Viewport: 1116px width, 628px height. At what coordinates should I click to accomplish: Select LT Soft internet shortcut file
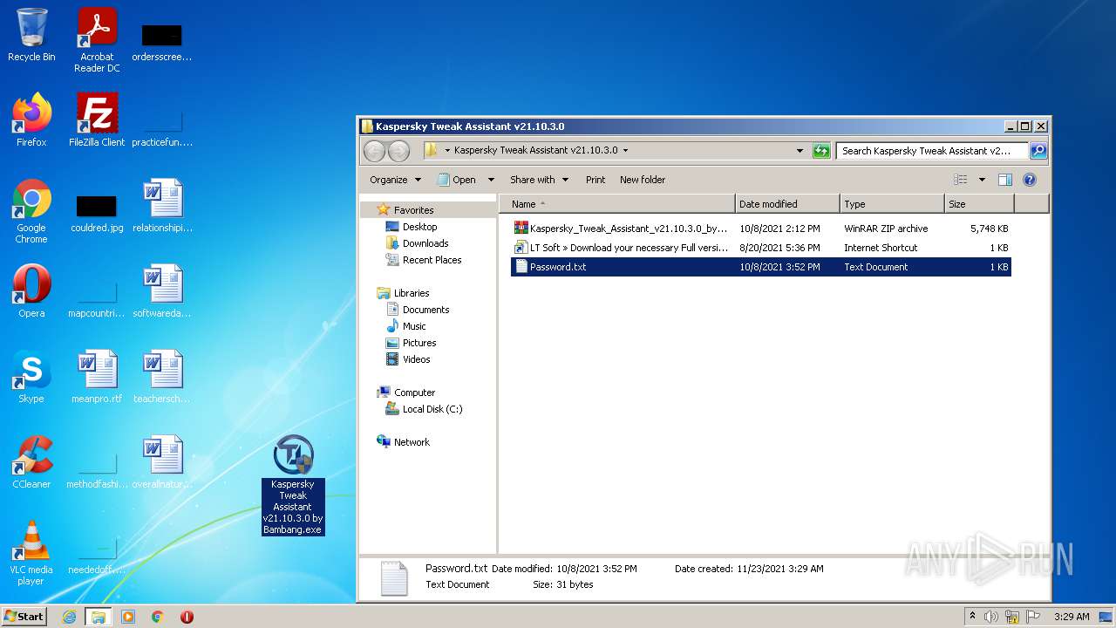tap(761, 248)
